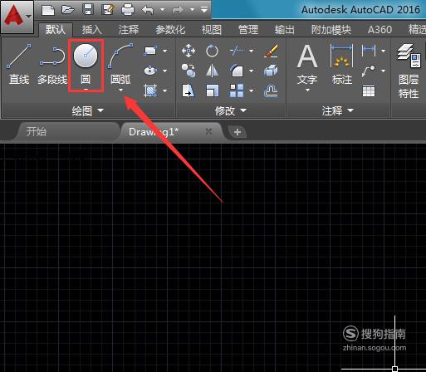The width and height of the screenshot is (426, 372).
Task: Open the AutoCAD application menu button
Action: [17, 17]
